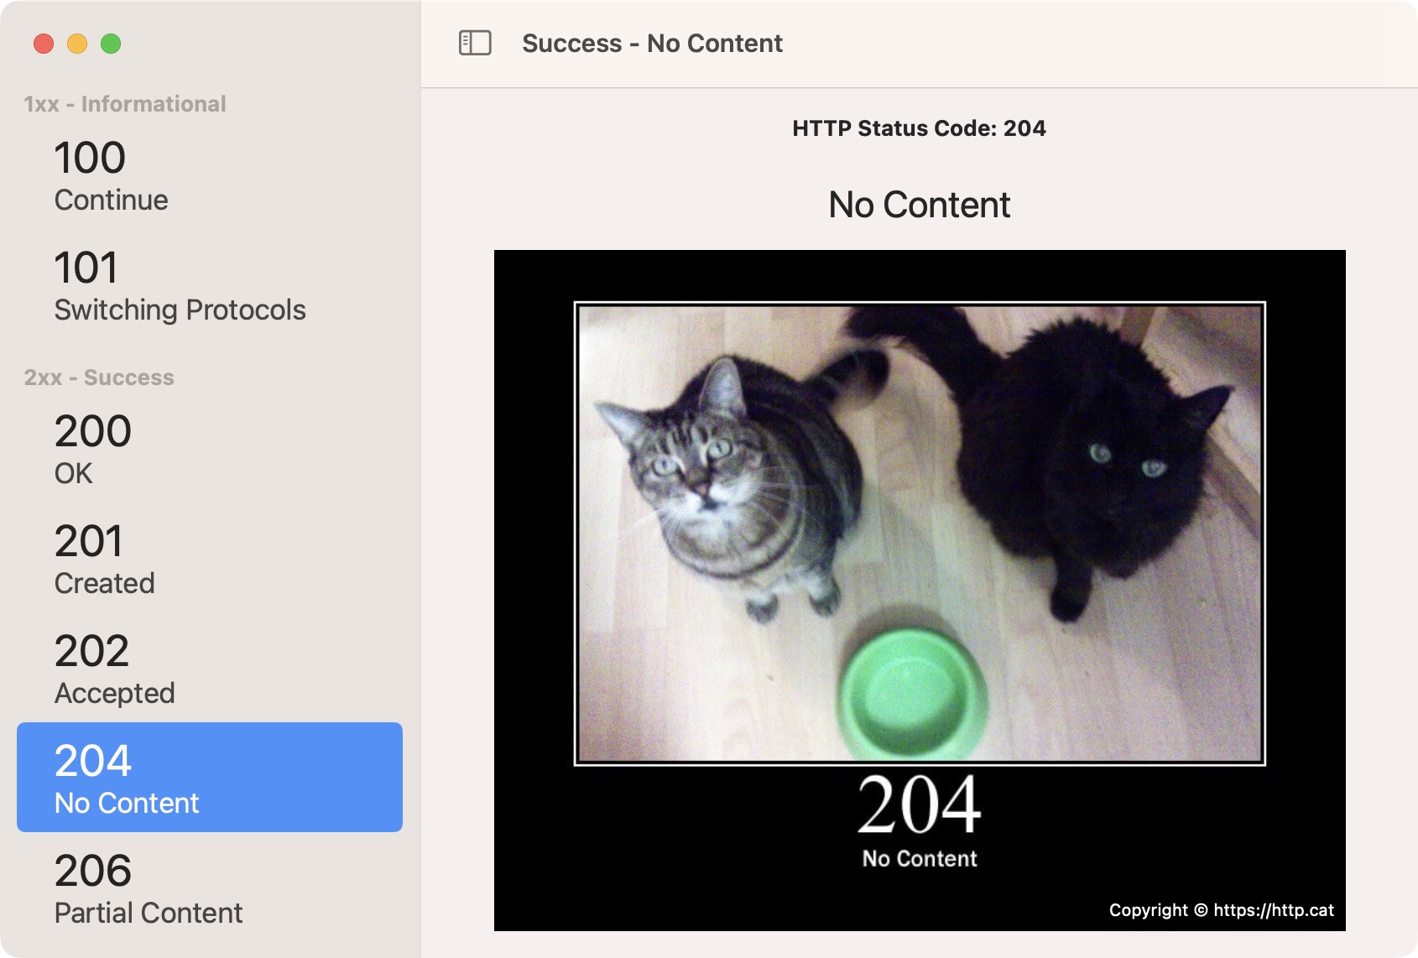Image resolution: width=1418 pixels, height=958 pixels.
Task: Click the HTTP Status Code: 204 label
Action: 919,128
